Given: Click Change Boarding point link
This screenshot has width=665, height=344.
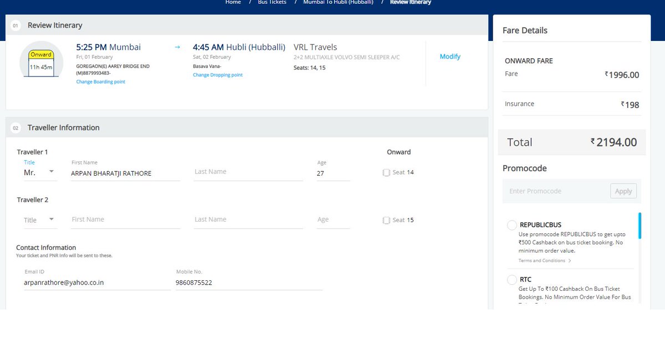Looking at the screenshot, I should click(101, 82).
